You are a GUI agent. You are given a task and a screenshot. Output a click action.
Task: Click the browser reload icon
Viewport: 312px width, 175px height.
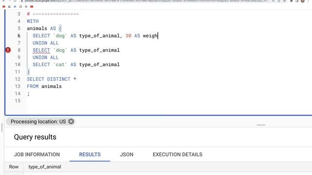[15, 1]
